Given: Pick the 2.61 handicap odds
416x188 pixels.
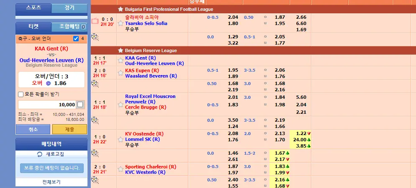Looking at the screenshot, I should point(233,159).
